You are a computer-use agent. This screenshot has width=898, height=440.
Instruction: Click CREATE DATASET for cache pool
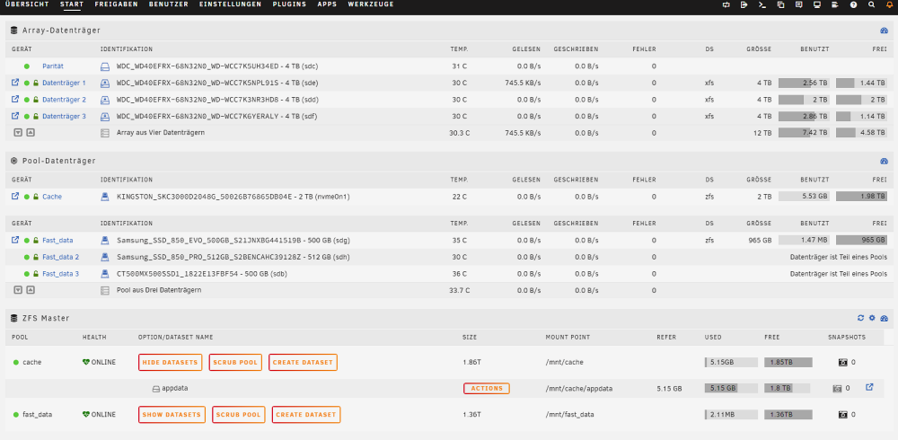303,363
